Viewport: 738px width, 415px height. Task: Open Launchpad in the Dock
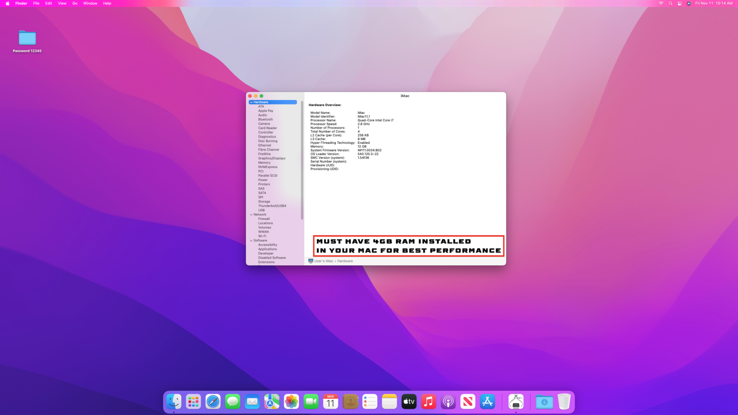(193, 402)
